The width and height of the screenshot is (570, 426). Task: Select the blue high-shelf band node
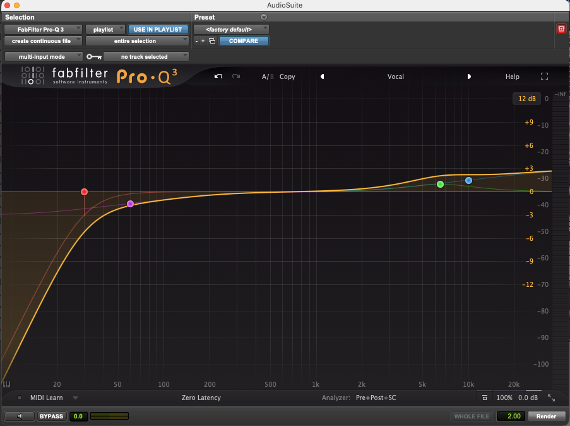pyautogui.click(x=468, y=180)
